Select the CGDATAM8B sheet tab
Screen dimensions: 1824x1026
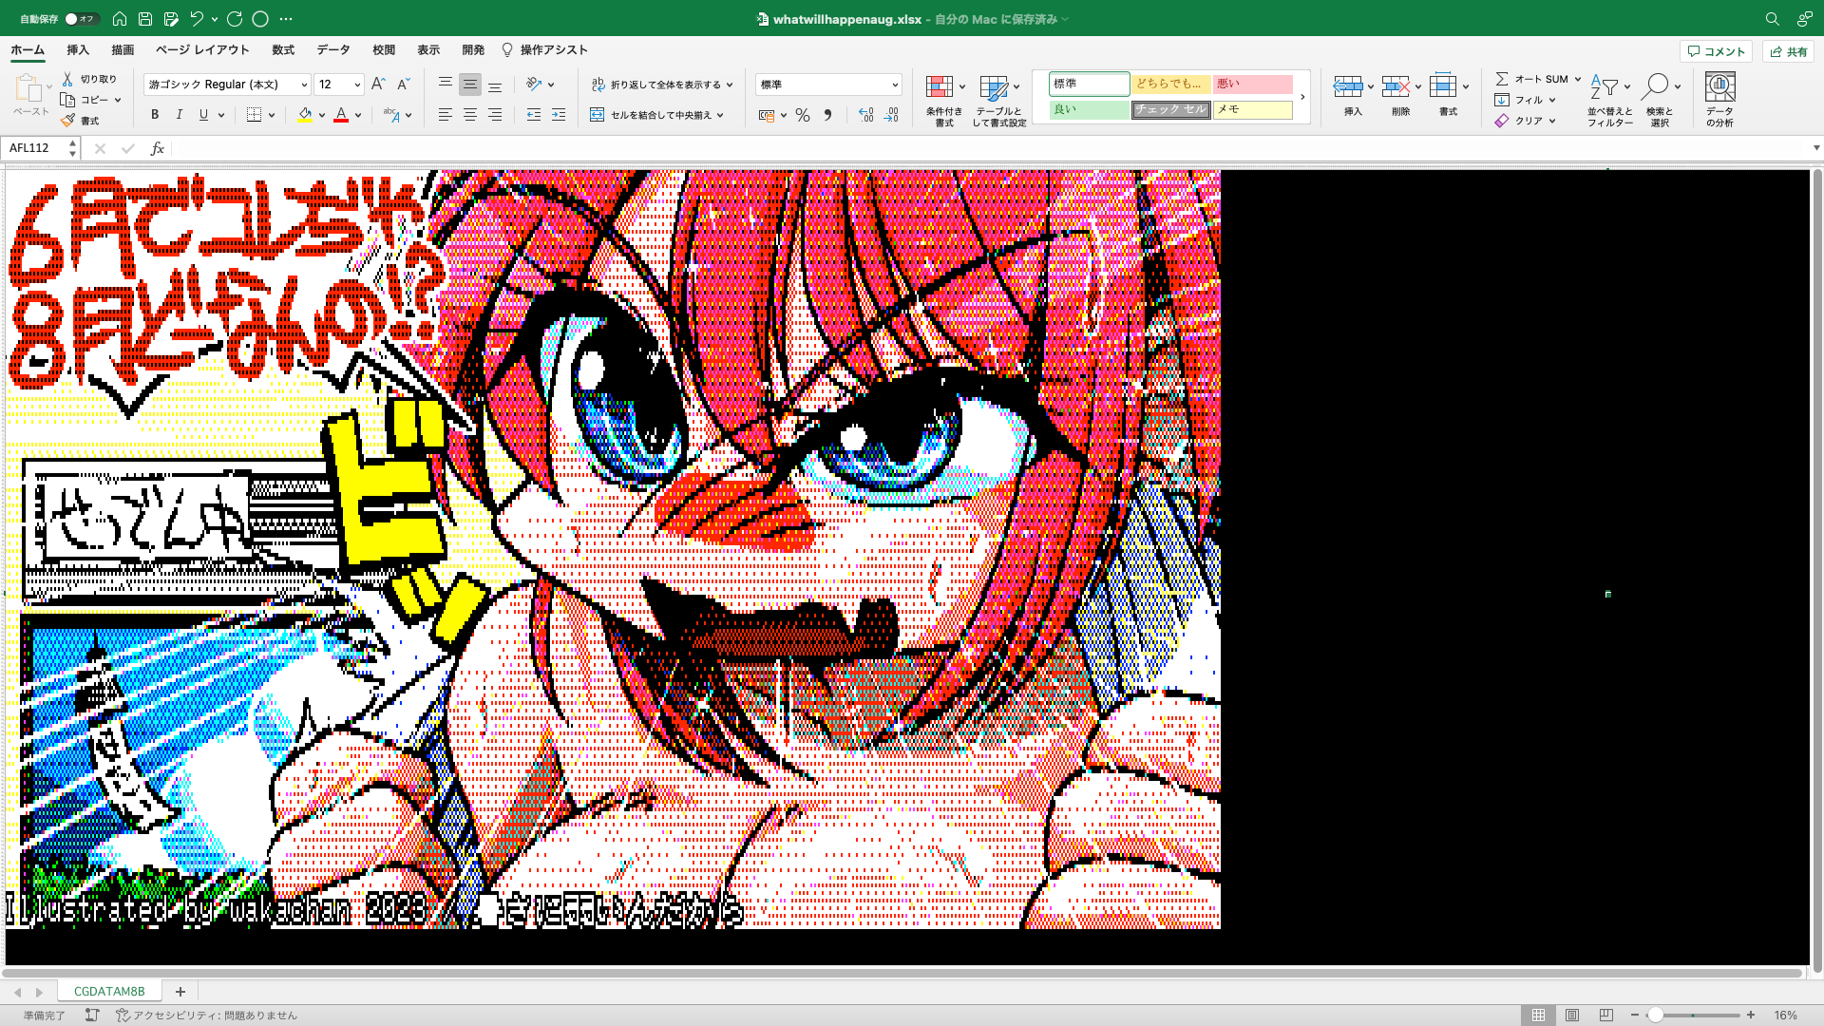tap(109, 991)
